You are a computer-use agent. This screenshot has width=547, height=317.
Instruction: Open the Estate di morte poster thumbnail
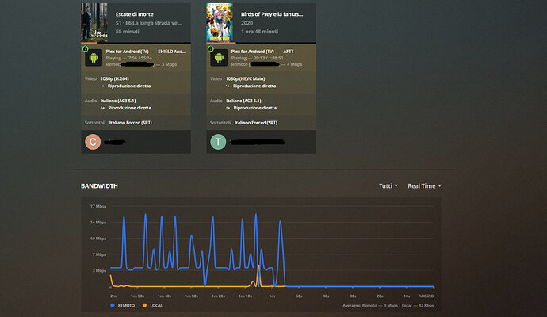tap(94, 23)
